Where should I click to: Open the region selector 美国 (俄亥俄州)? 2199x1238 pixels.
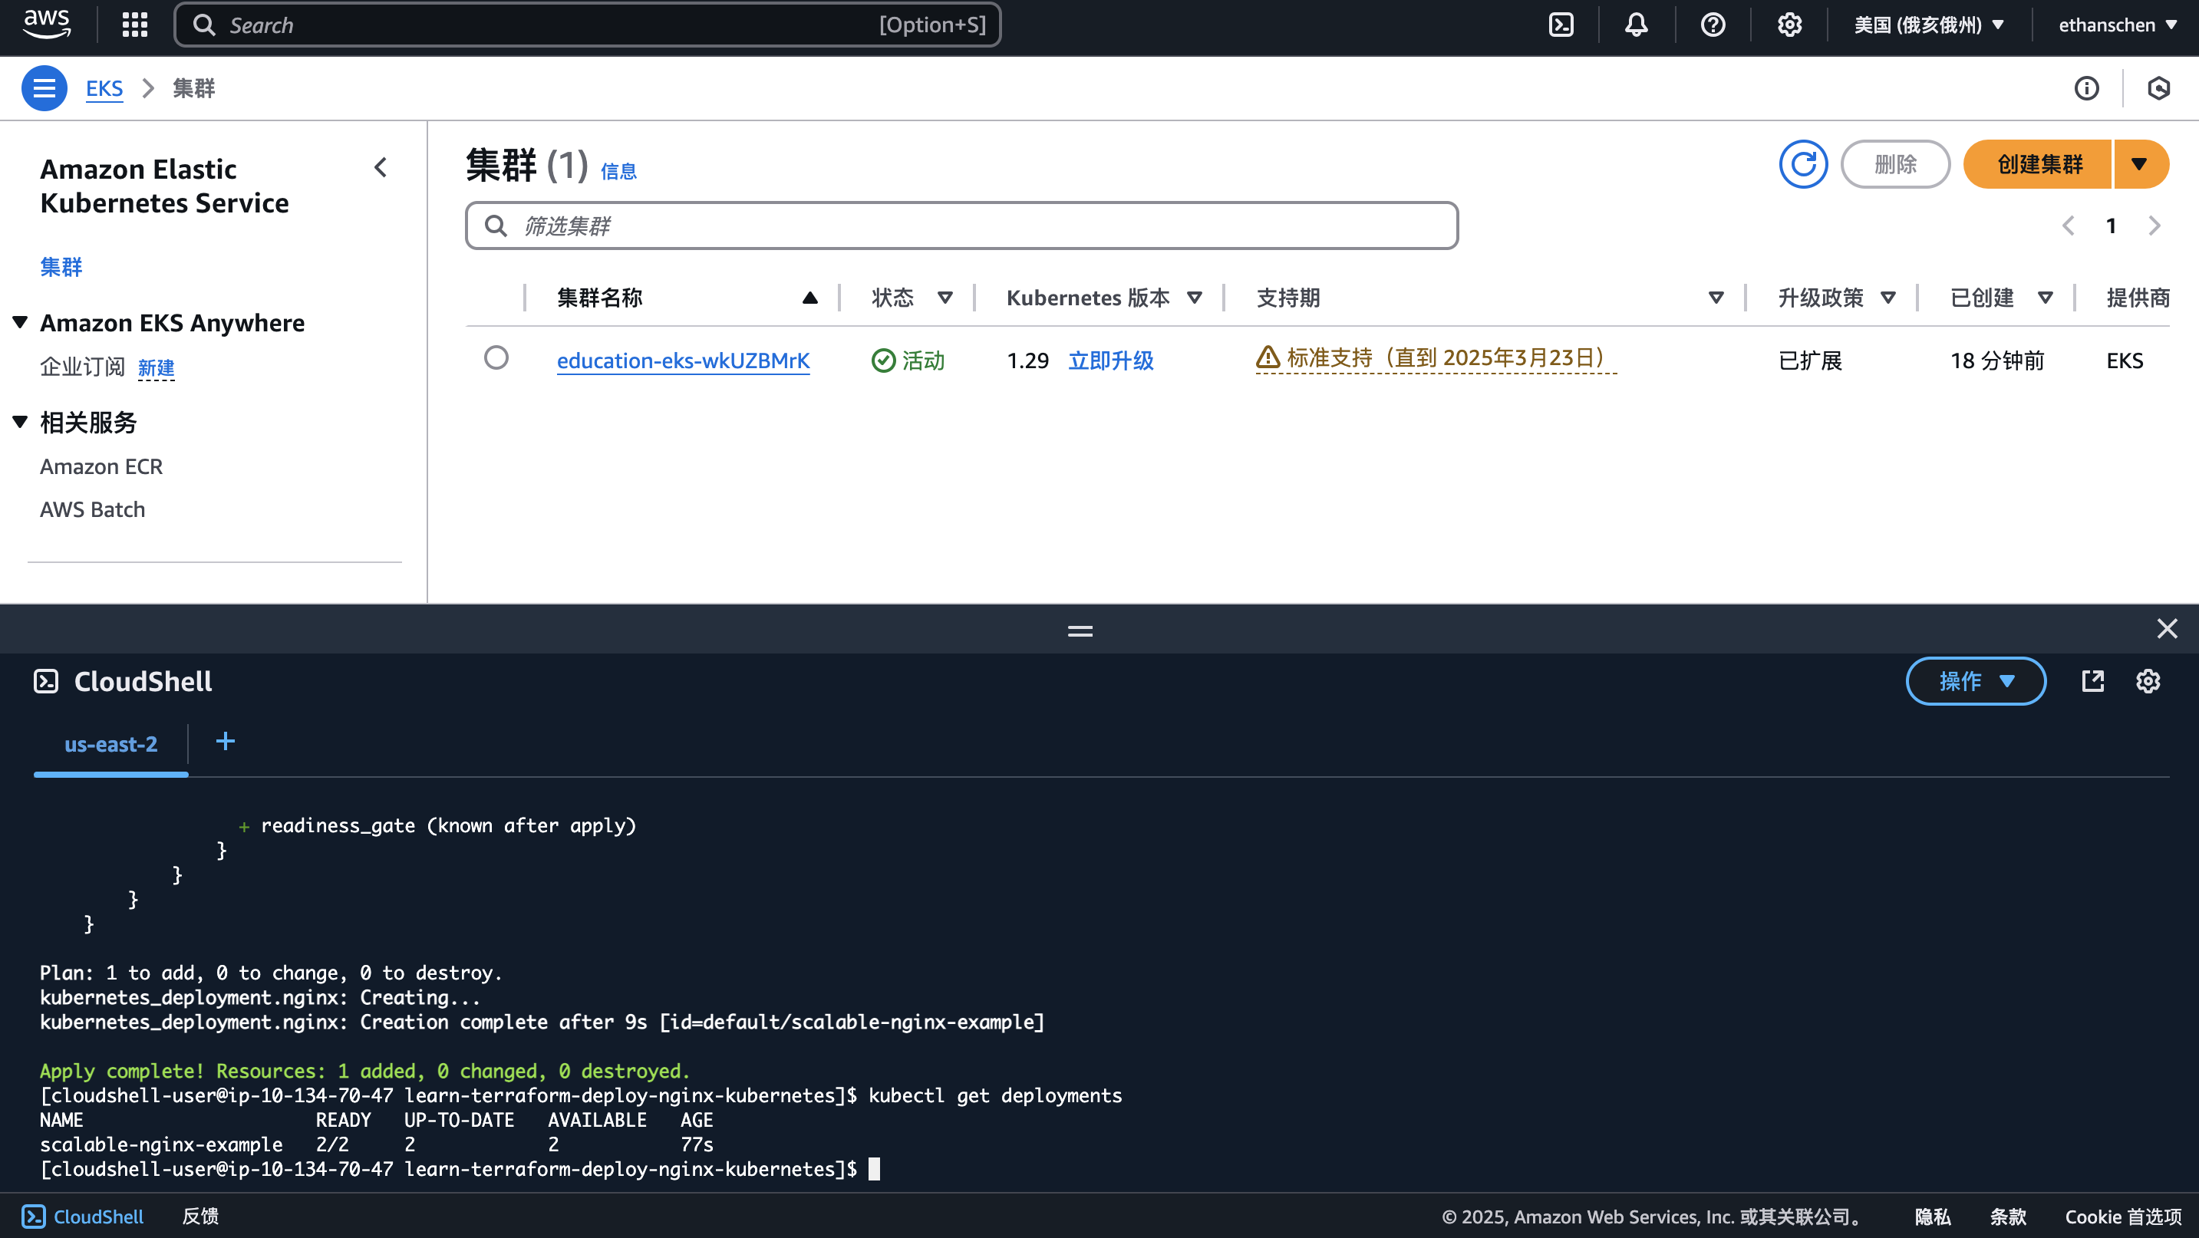click(x=1927, y=25)
